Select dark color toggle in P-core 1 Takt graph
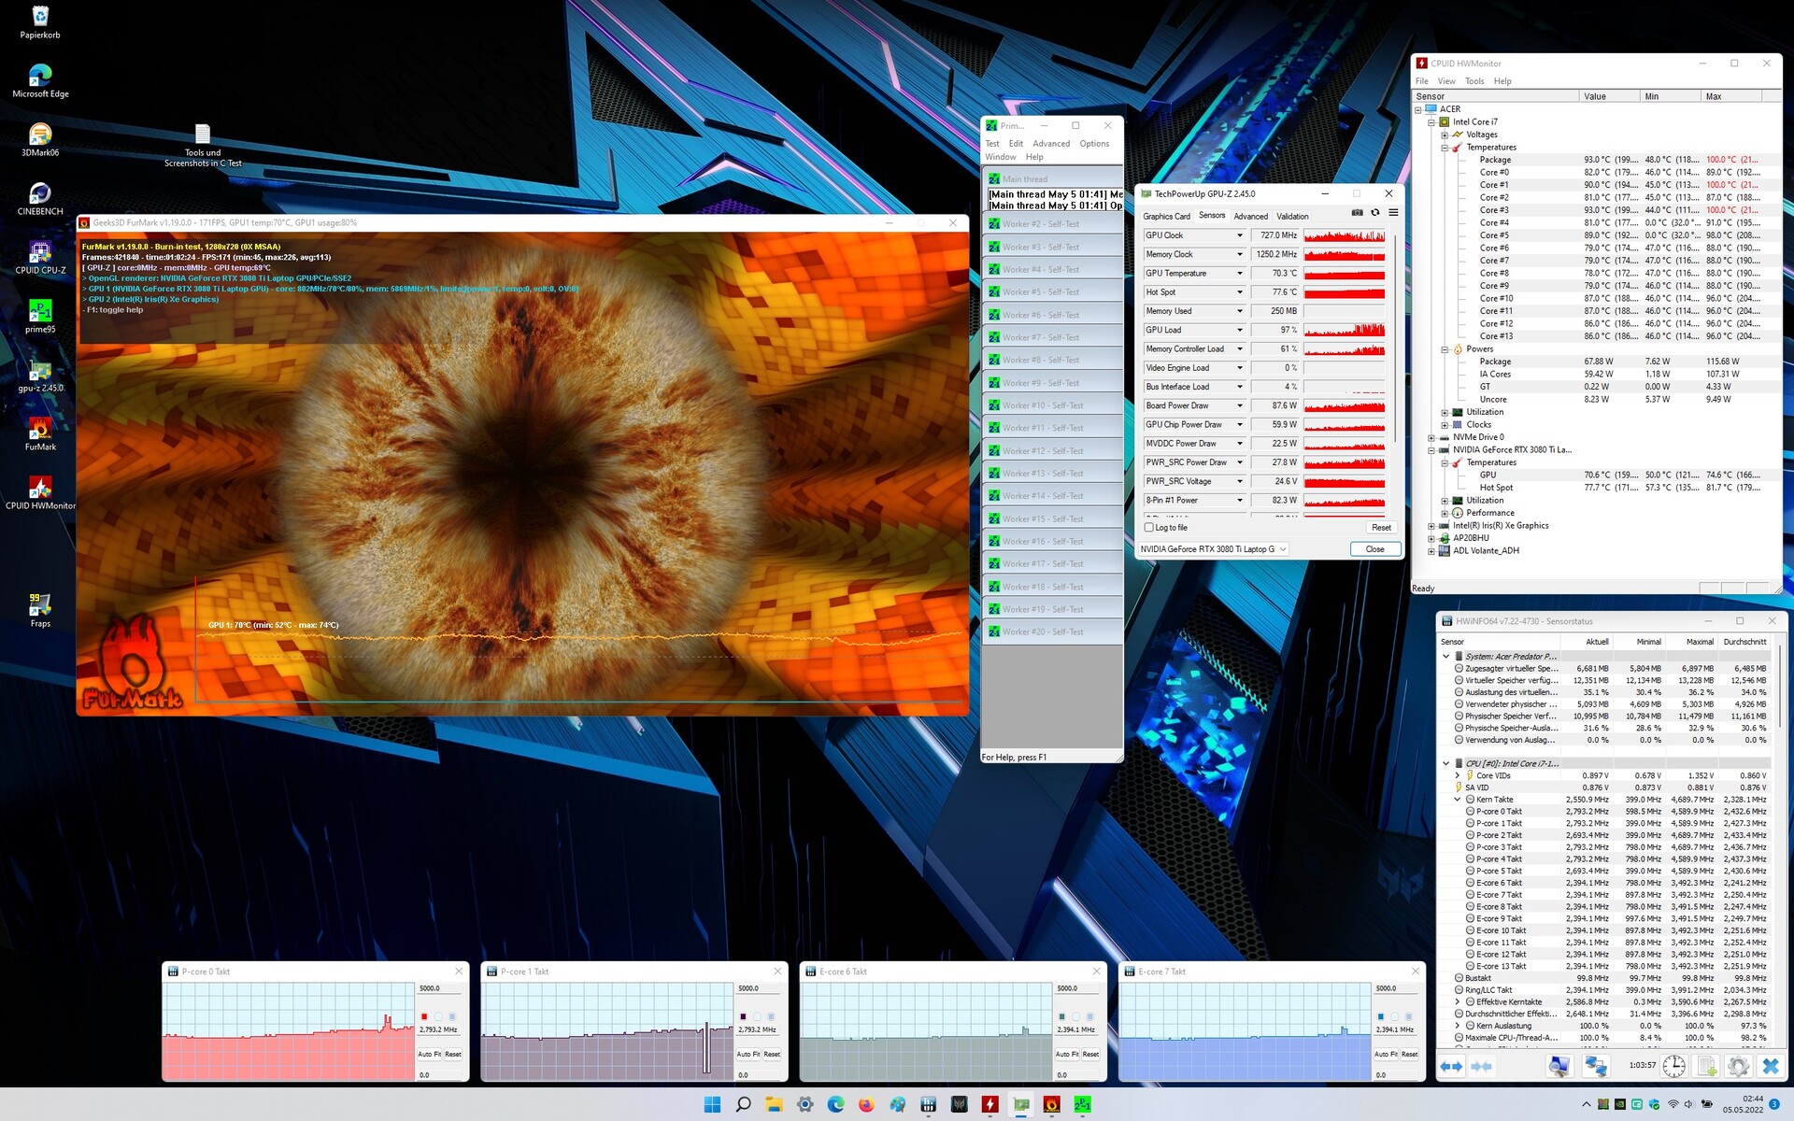This screenshot has width=1794, height=1121. pyautogui.click(x=743, y=1016)
